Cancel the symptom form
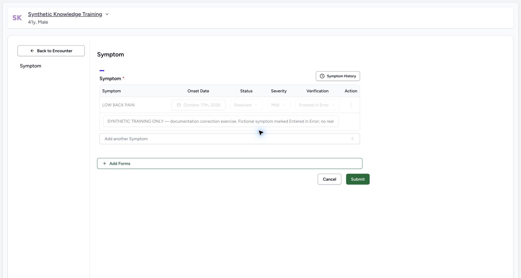Image resolution: width=521 pixels, height=278 pixels. 329,179
